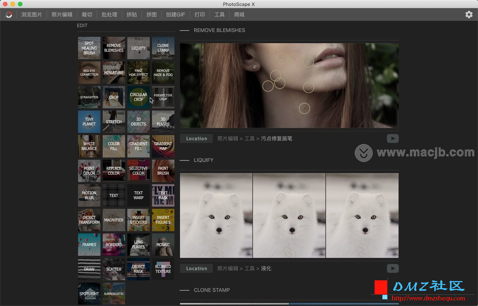Open the Insert Stickers tile
The image size is (478, 306).
pyautogui.click(x=139, y=220)
